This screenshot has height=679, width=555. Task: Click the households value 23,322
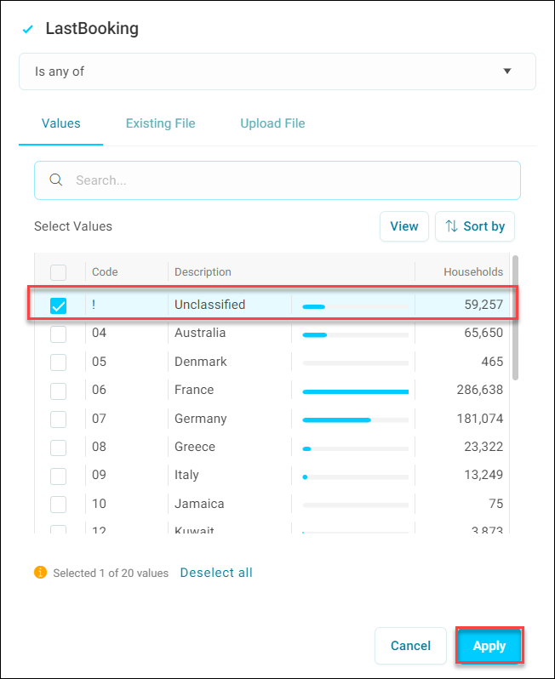point(483,447)
